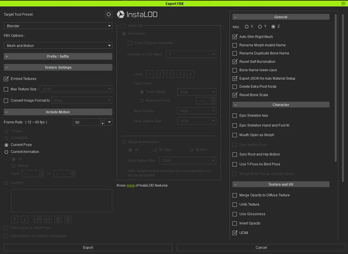This screenshot has height=254, width=348.
Task: Select the Y axis radio button
Action: pos(260,26)
